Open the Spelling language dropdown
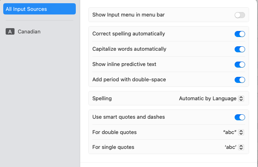The width and height of the screenshot is (258, 167). tap(211, 98)
